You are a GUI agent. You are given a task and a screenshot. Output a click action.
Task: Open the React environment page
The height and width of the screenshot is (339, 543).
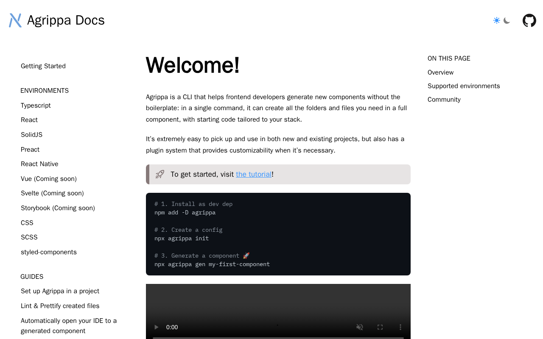pyautogui.click(x=29, y=120)
